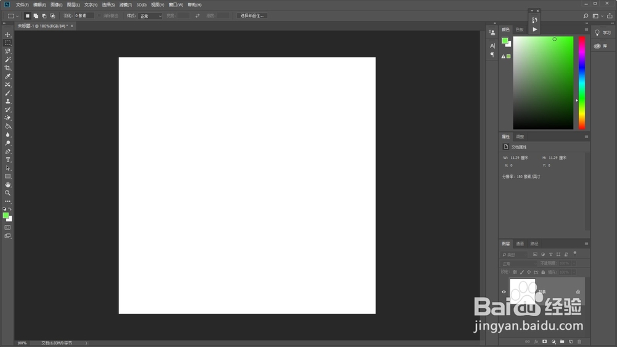Image resolution: width=617 pixels, height=347 pixels.
Task: Select the Clone Stamp tool
Action: pos(7,102)
